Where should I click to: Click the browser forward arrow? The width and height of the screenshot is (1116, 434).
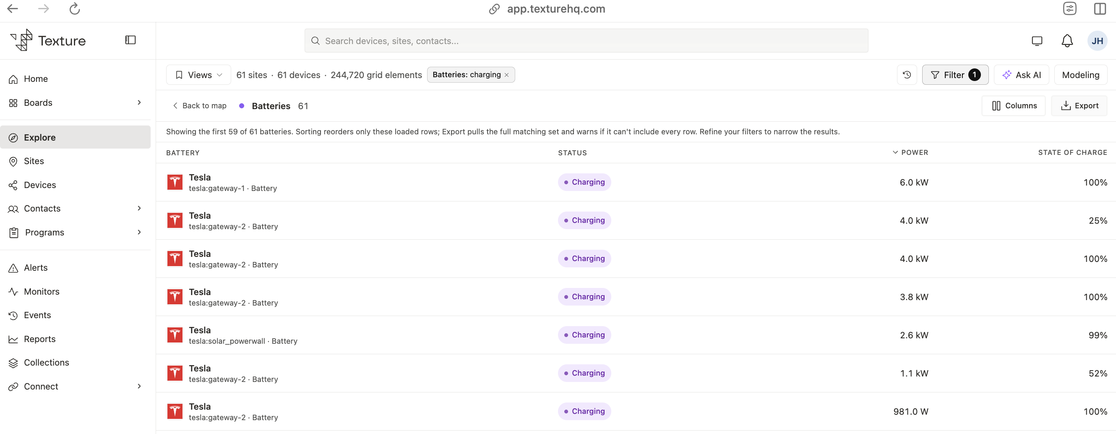click(x=43, y=9)
